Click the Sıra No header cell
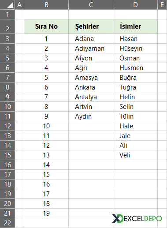The height and width of the screenshot is (228, 167). 46,26
